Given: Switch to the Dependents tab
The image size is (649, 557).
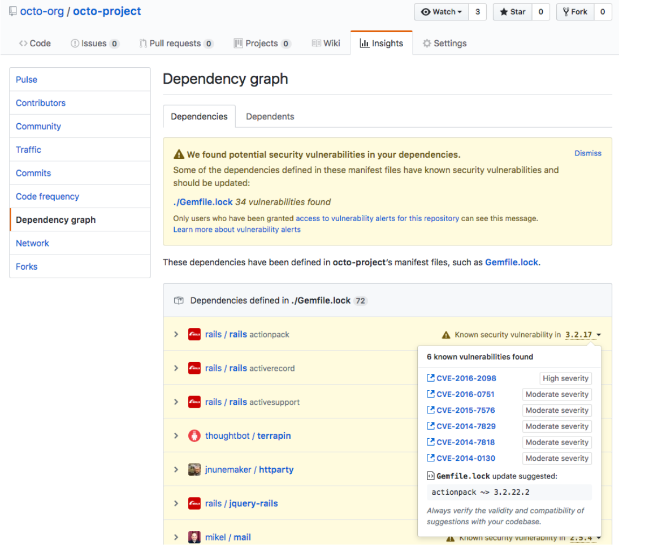Looking at the screenshot, I should point(270,116).
